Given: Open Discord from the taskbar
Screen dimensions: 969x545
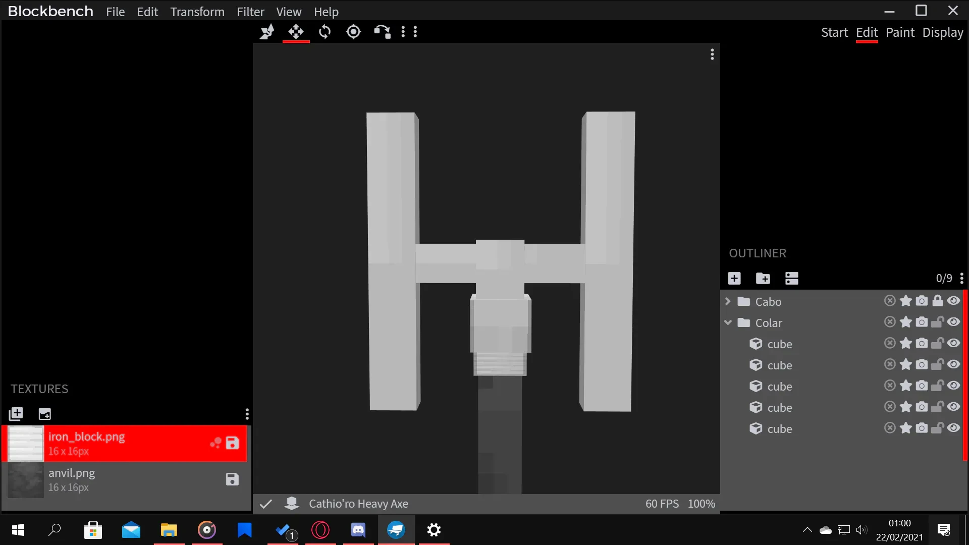Looking at the screenshot, I should pyautogui.click(x=358, y=530).
